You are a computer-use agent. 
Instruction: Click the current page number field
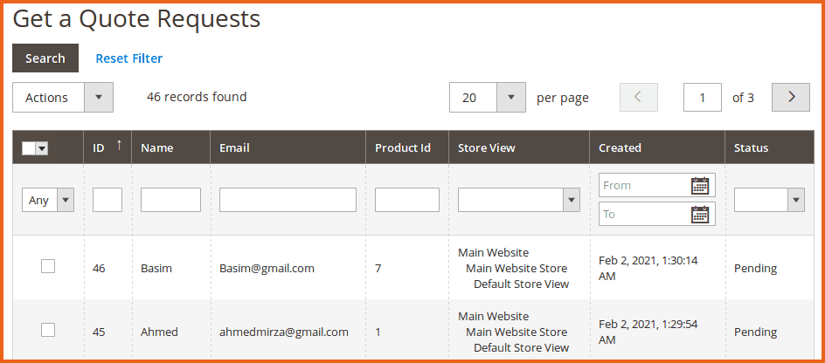703,98
